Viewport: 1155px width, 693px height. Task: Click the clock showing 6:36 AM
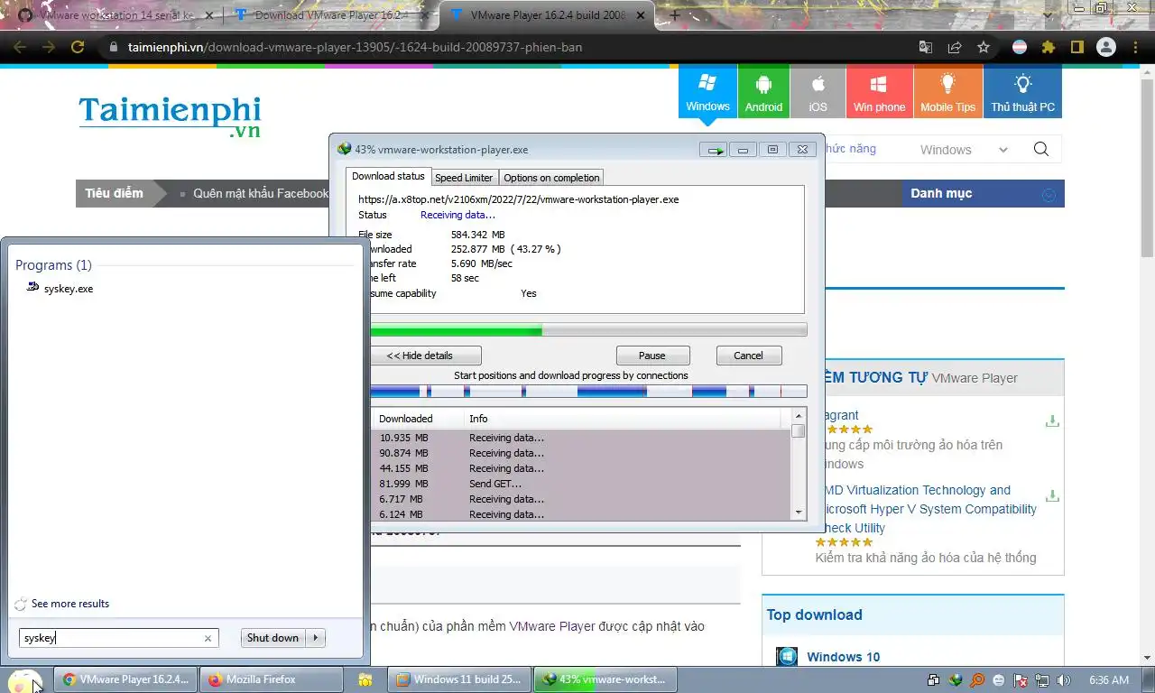coord(1109,679)
